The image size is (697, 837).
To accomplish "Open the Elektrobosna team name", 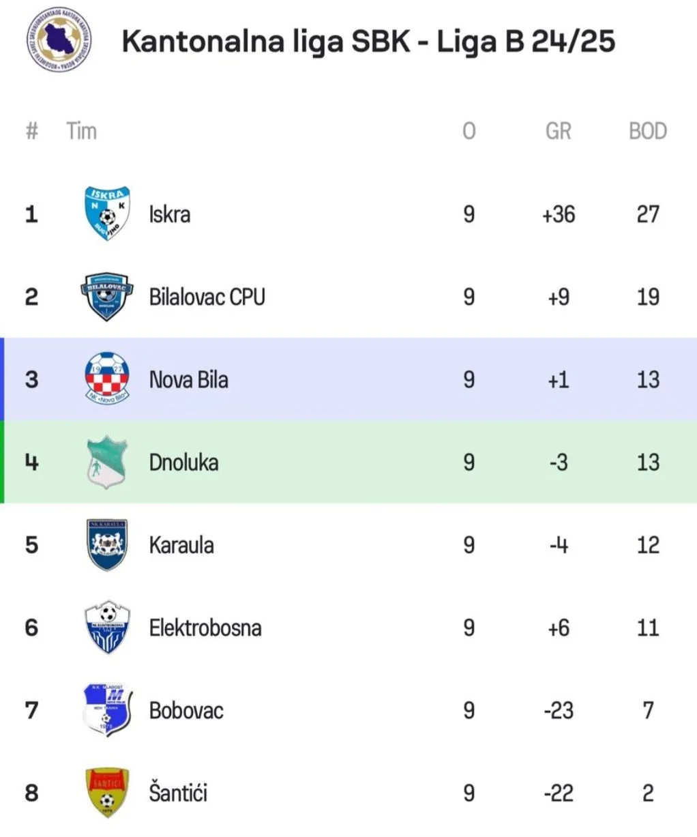I will click(205, 628).
